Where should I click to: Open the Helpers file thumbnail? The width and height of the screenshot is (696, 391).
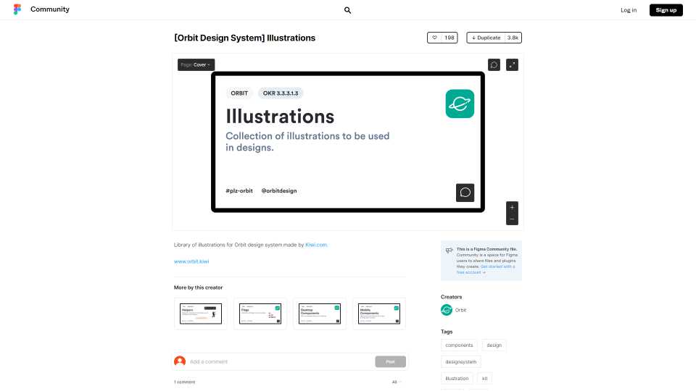pos(201,314)
